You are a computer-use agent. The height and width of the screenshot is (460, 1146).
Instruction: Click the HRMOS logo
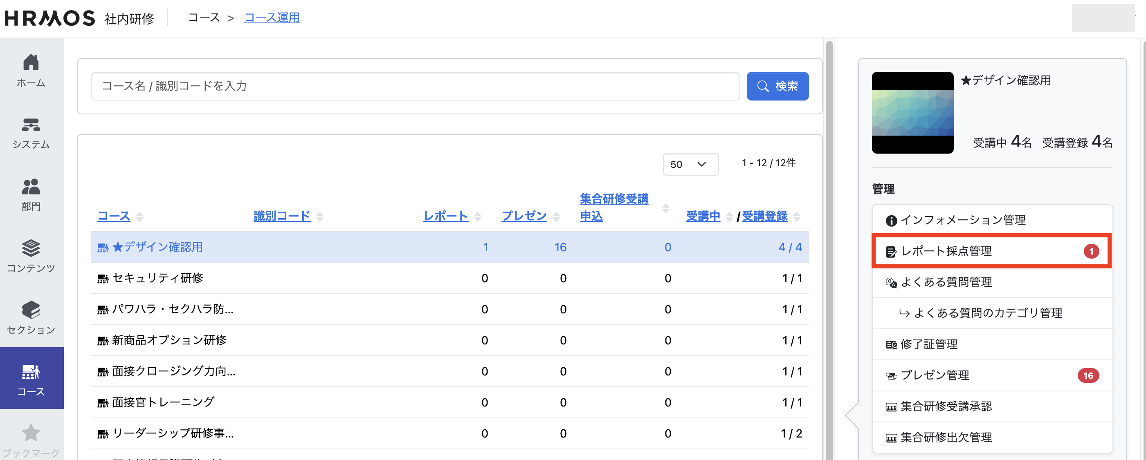(50, 18)
